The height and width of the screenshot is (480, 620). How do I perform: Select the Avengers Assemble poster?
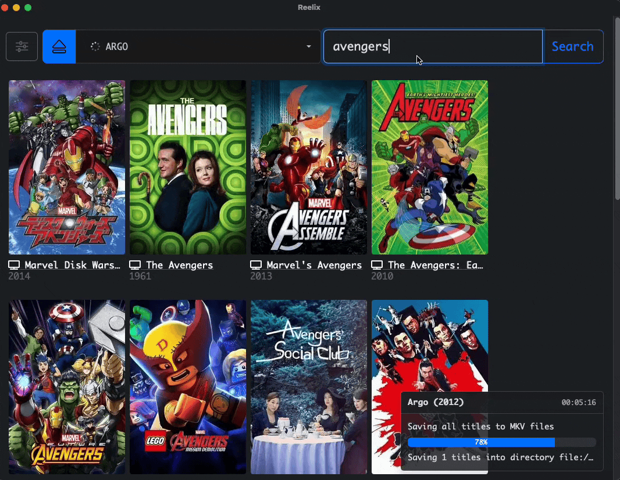click(x=309, y=167)
